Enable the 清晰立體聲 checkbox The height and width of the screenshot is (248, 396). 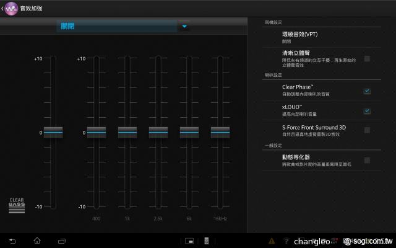(x=367, y=59)
